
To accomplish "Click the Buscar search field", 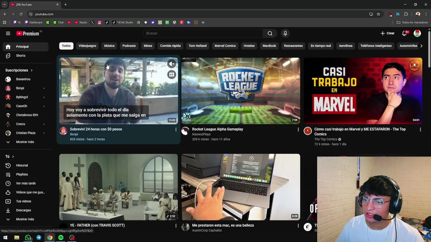I will pyautogui.click(x=203, y=33).
